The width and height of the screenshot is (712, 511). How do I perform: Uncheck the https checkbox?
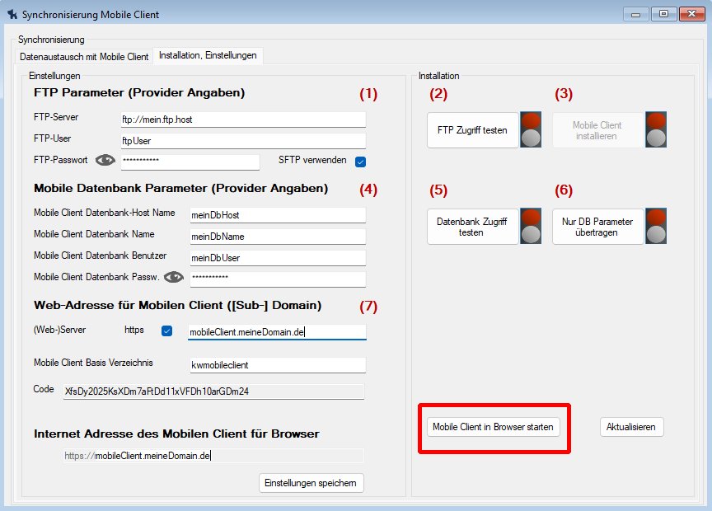coord(166,331)
